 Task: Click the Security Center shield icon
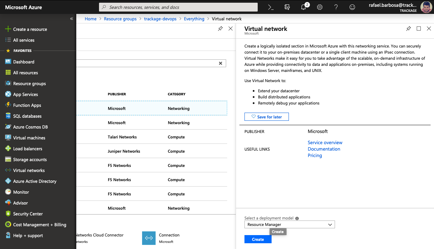[x=8, y=214]
